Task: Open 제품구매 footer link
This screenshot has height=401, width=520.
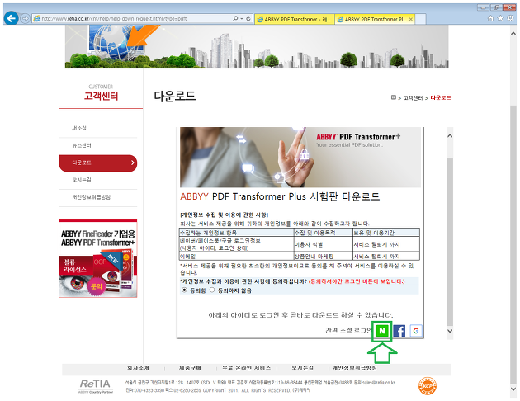Action: (x=190, y=368)
